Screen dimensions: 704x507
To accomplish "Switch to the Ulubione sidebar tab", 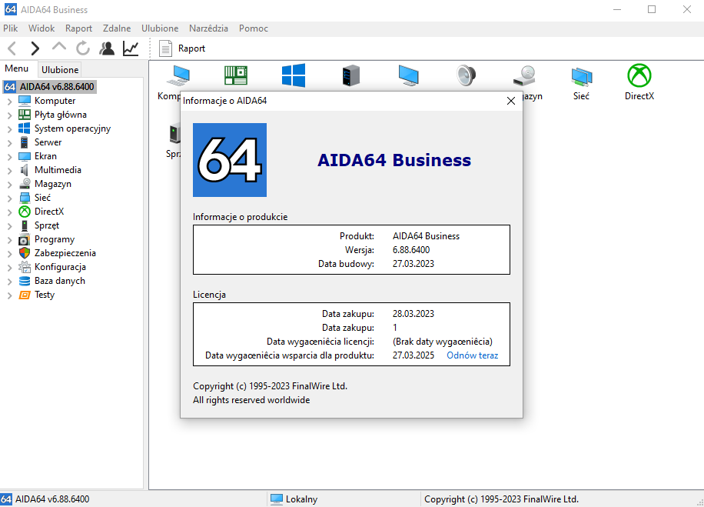I will 60,70.
